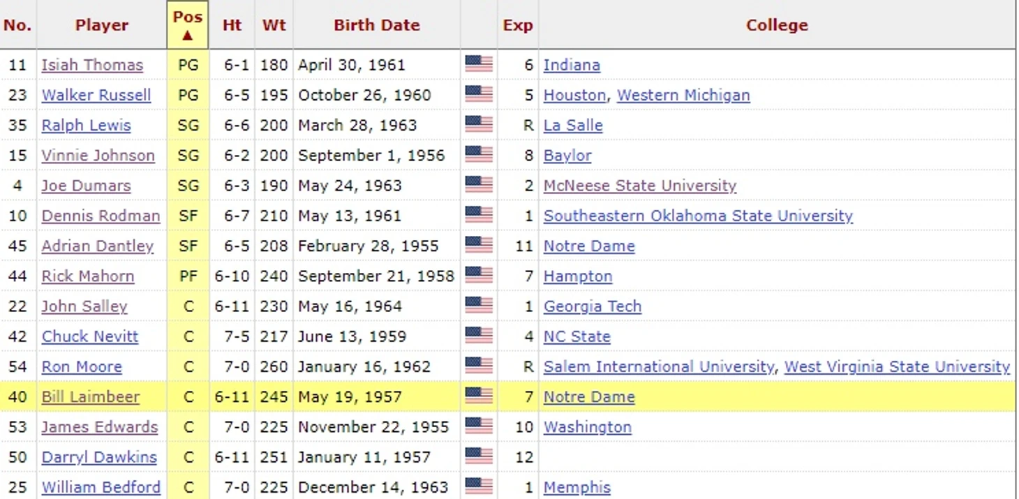
Task: Select the highlighted Bill Laimbeer link
Action: tap(91, 397)
